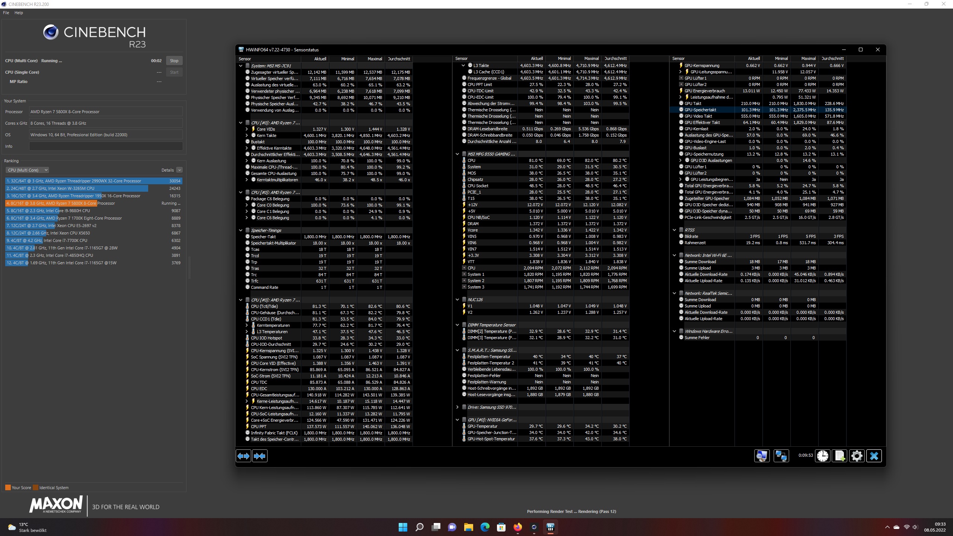Image resolution: width=953 pixels, height=536 pixels.
Task: Open HWiNFO sensor settings gear icon
Action: [857, 456]
